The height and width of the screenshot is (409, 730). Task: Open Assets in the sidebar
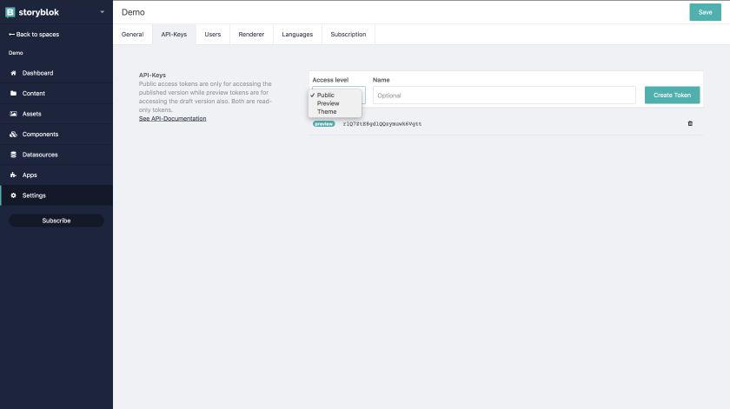[56, 114]
